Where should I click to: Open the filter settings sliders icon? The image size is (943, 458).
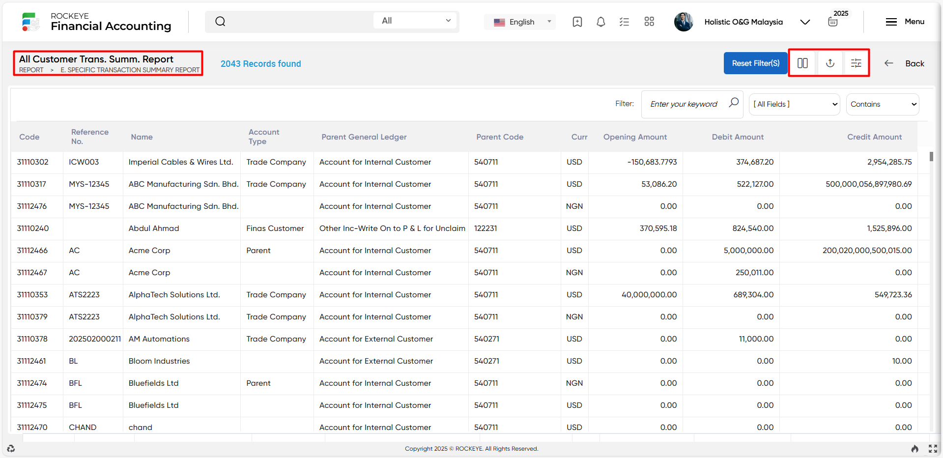click(x=856, y=63)
